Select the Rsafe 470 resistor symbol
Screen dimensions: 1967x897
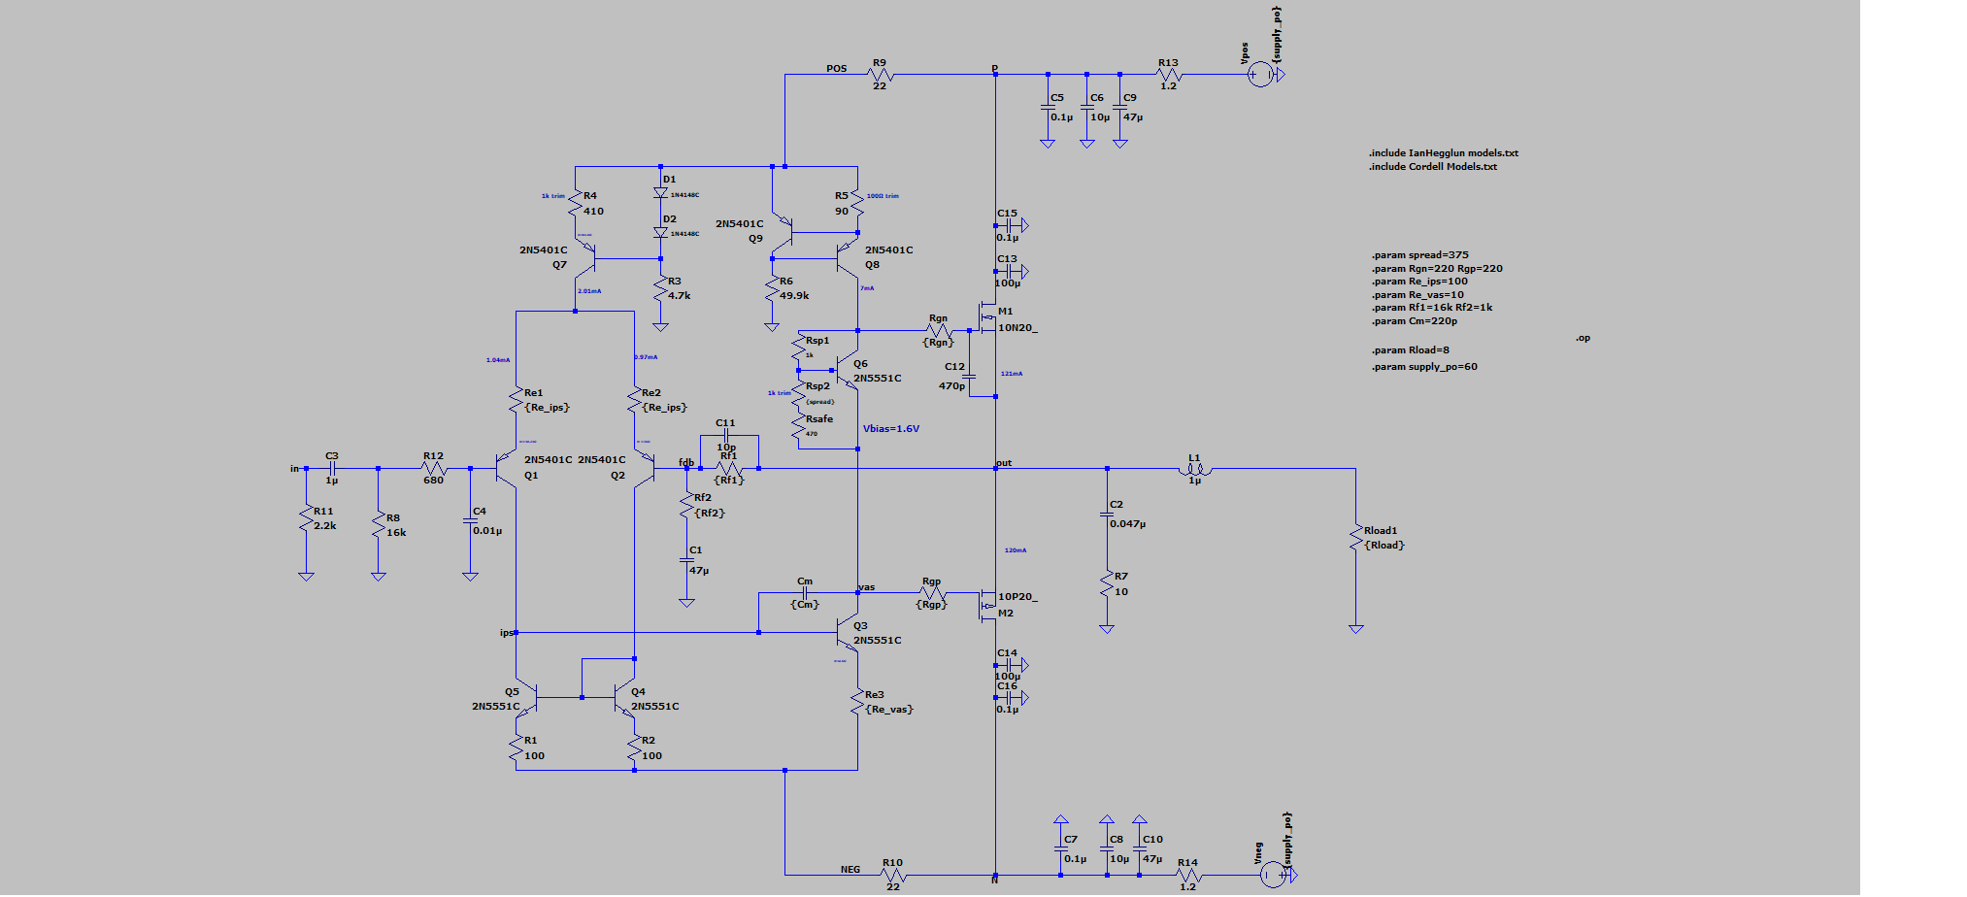798,426
